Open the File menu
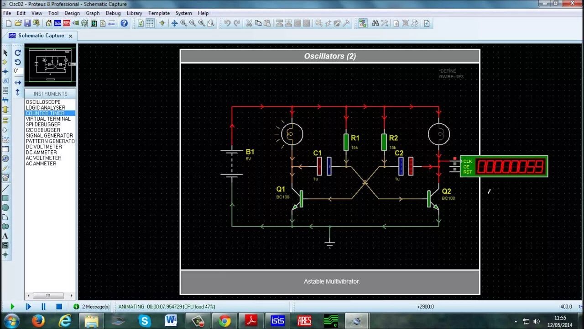The height and width of the screenshot is (329, 584). tap(7, 13)
